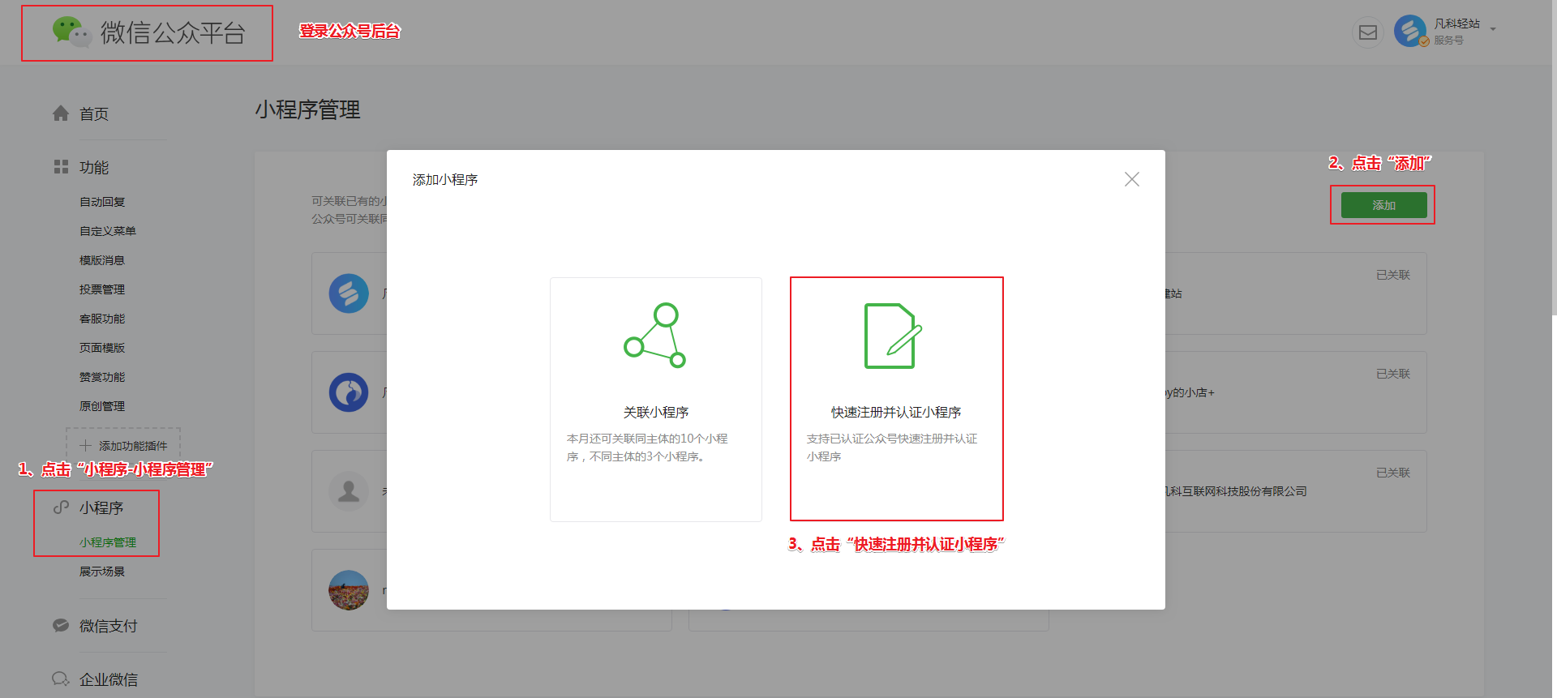Viewport: 1557px width, 698px height.
Task: Click the 功能 grid icon
Action: click(61, 167)
